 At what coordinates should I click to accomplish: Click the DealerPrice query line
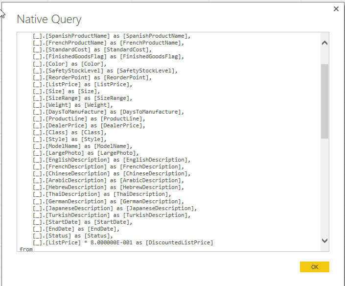tap(89, 125)
